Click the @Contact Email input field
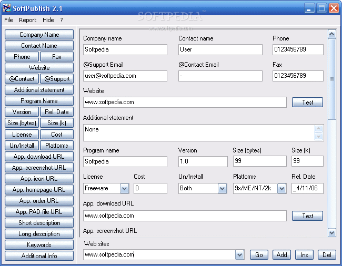This screenshot has height=266, width=342. (x=220, y=76)
